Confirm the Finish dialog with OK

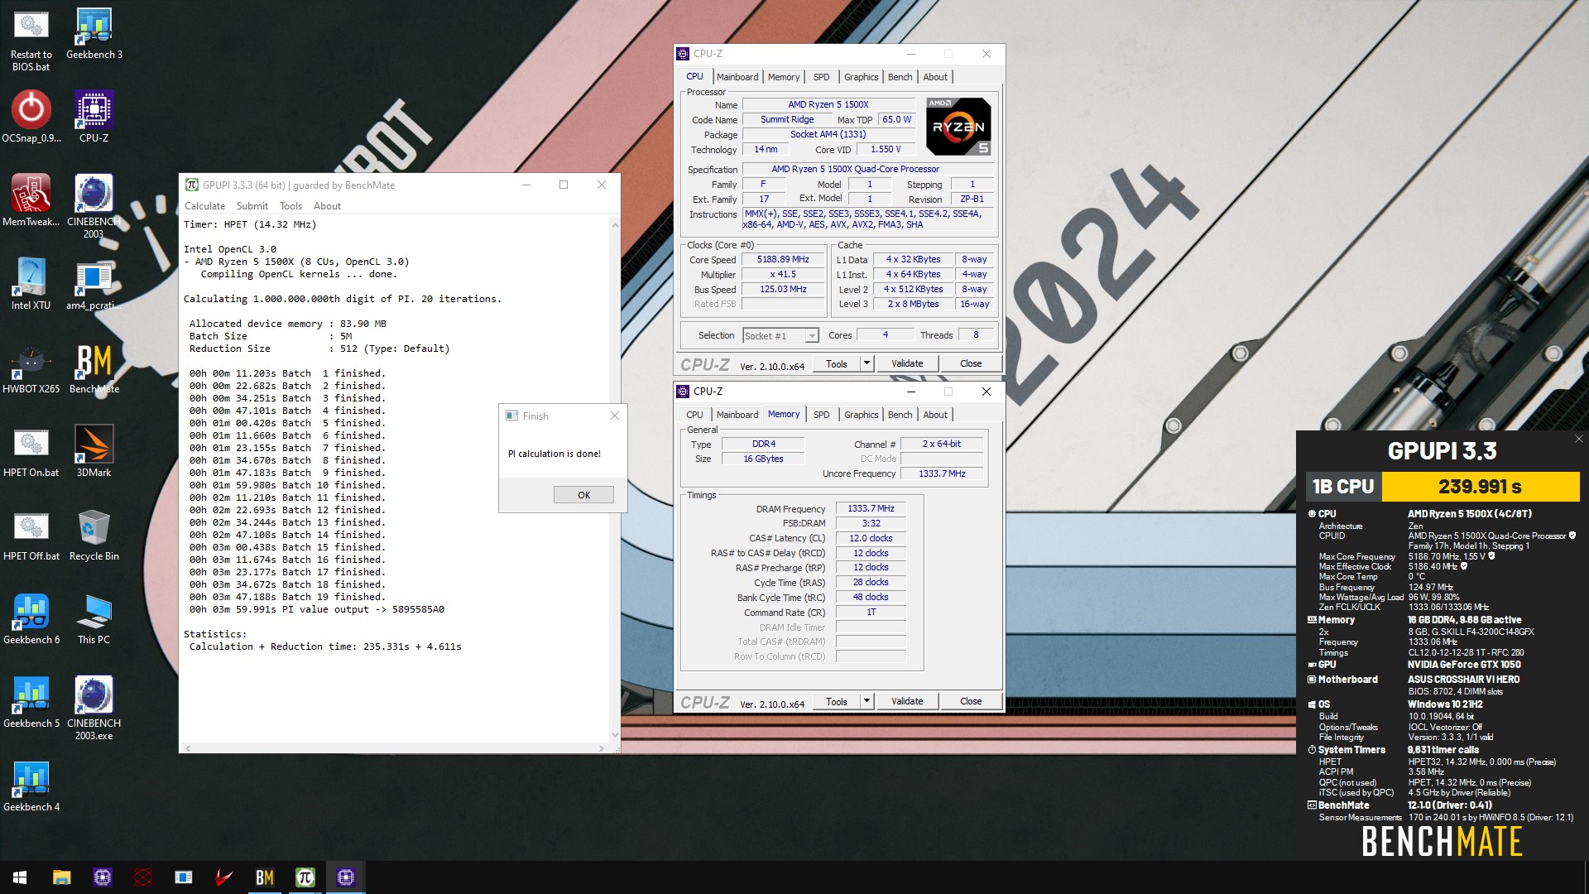pyautogui.click(x=583, y=495)
